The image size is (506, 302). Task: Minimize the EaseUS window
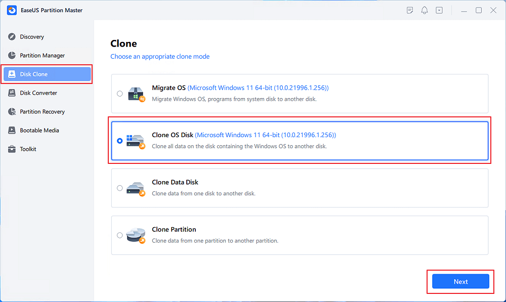coord(464,10)
